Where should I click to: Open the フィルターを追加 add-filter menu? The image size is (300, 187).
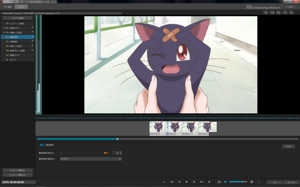(17, 18)
